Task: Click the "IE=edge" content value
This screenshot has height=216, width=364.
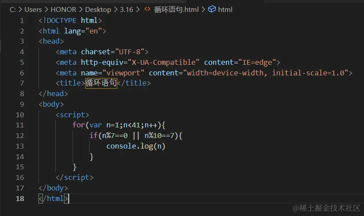Action: [257, 63]
